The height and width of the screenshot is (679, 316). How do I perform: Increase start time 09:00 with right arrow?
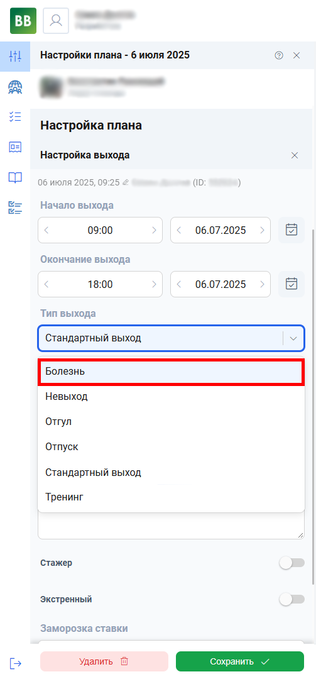(x=154, y=230)
